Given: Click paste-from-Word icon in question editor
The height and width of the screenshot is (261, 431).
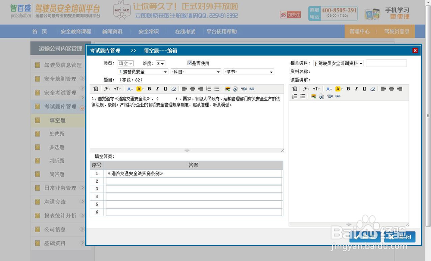Looking at the screenshot, I should coord(96,89).
